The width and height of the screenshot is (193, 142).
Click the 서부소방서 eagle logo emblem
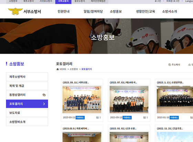point(15,11)
